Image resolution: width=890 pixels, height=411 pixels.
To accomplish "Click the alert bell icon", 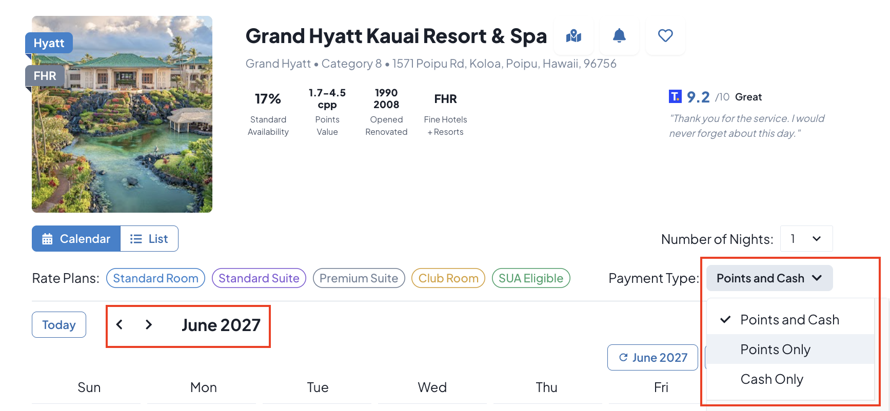I will 619,36.
